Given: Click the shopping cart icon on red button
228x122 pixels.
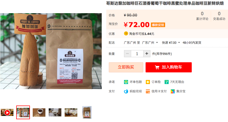Looking at the screenshot, I should pyautogui.click(x=157, y=67).
